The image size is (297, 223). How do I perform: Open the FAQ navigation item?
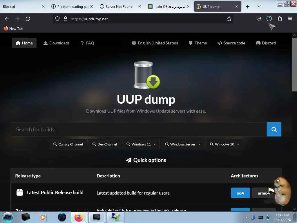click(88, 43)
